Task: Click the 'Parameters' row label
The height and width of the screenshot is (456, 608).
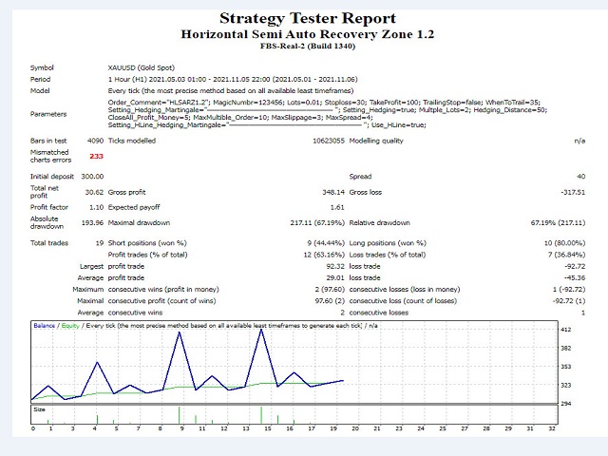Action: (48, 114)
